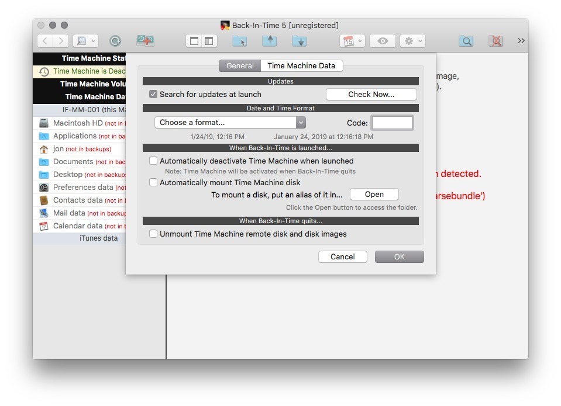Click the OK button
The width and height of the screenshot is (561, 406).
click(x=399, y=257)
